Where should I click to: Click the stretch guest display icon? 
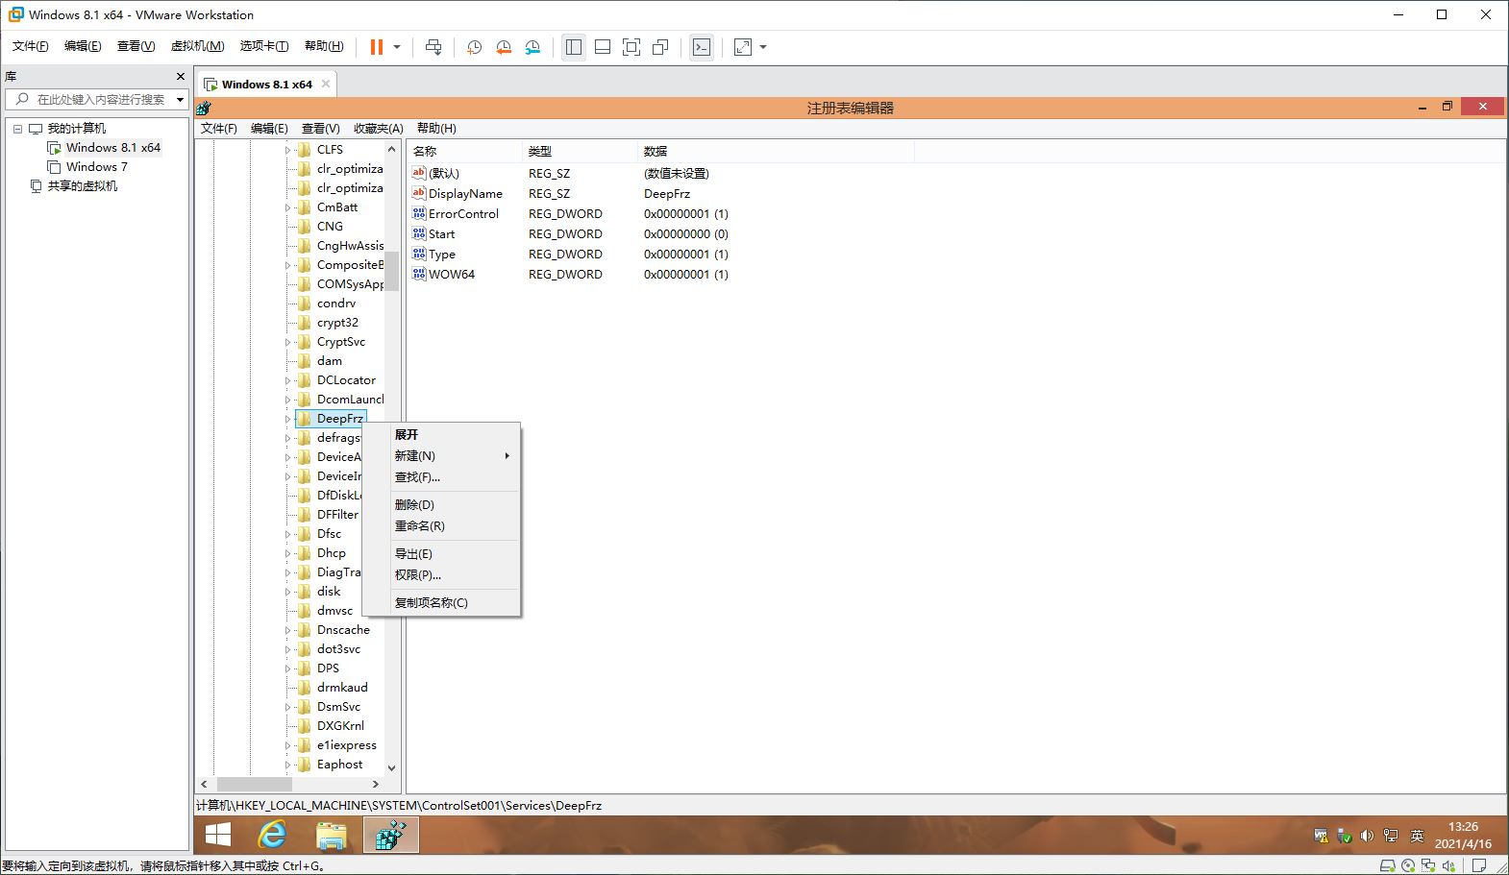point(743,47)
